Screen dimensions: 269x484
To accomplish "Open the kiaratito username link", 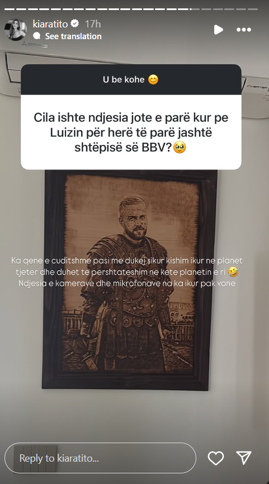I will pos(50,24).
